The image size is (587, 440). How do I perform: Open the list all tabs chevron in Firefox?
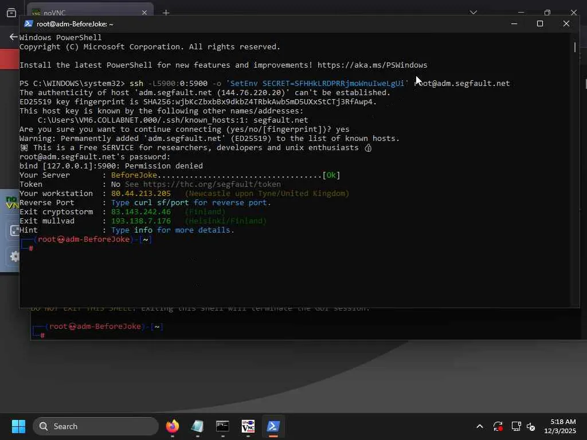tap(473, 13)
